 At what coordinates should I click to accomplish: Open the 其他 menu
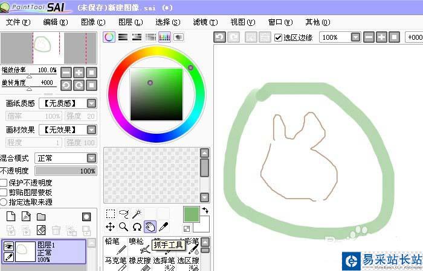(318, 22)
